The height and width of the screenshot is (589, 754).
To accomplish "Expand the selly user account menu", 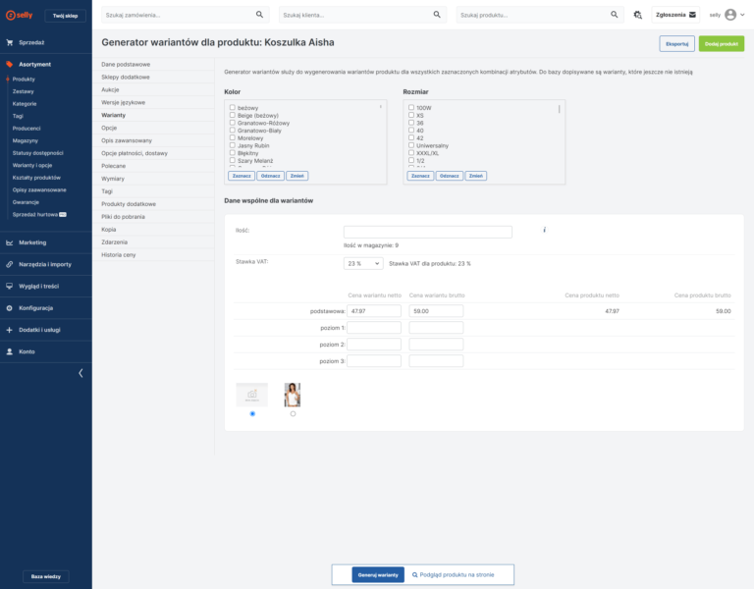I will click(x=730, y=15).
